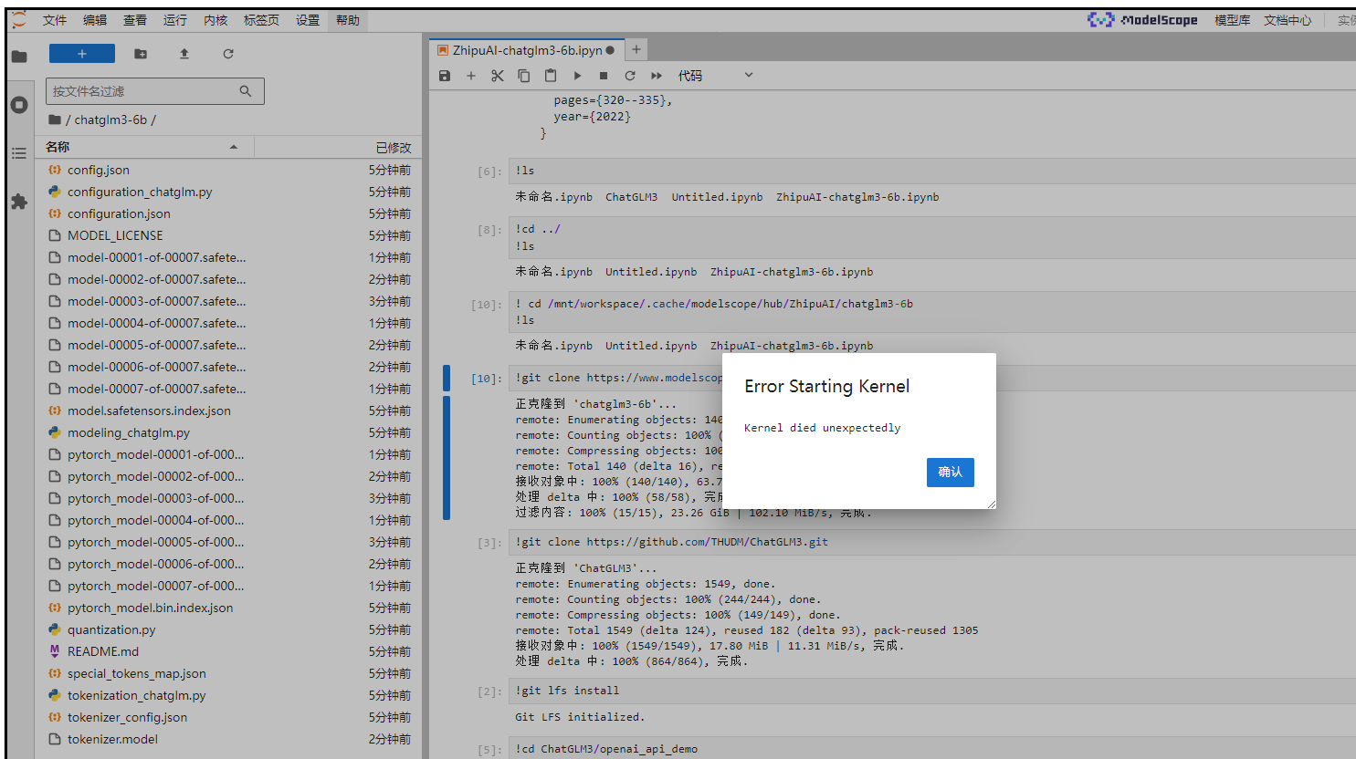This screenshot has height=759, width=1356.
Task: Select quantization.py file
Action: pos(228,629)
